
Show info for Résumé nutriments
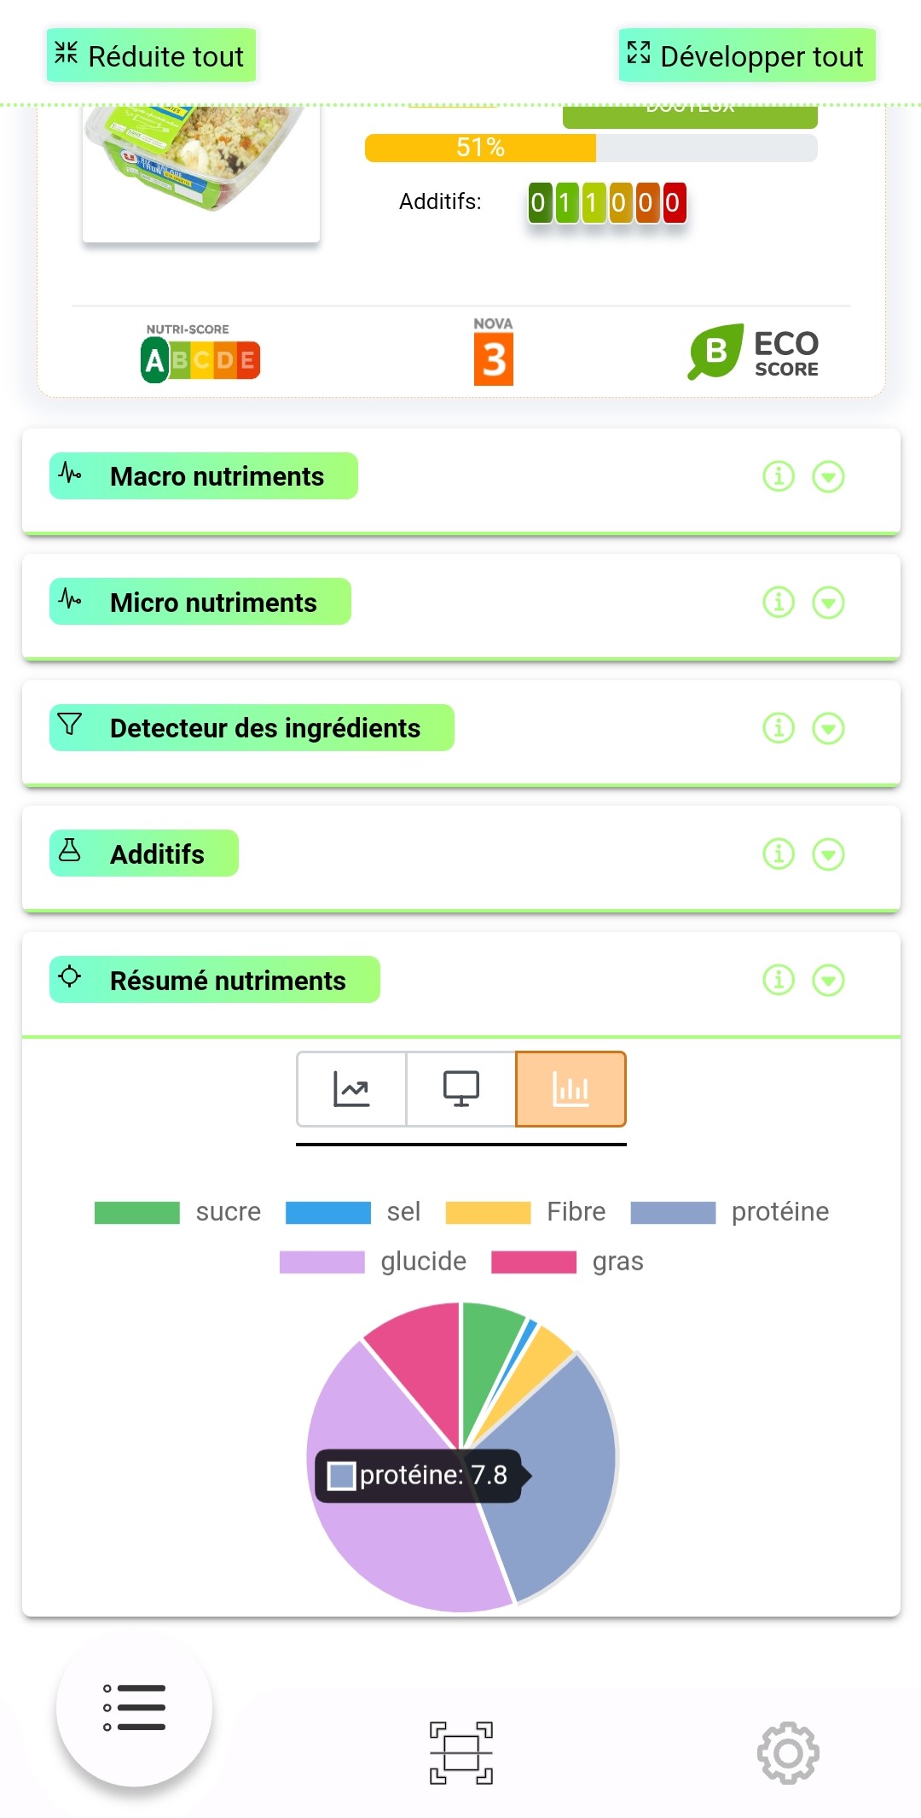(778, 980)
